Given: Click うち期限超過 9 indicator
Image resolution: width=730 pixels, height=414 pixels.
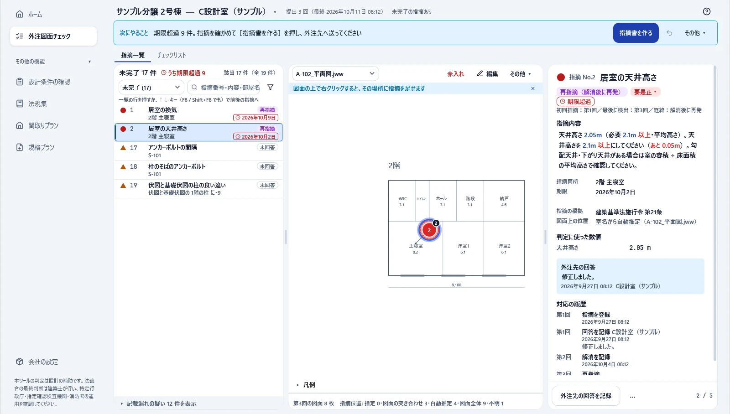Looking at the screenshot, I should click(183, 73).
